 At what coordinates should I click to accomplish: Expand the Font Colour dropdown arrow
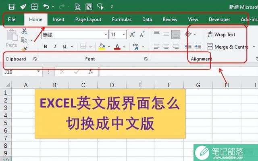(x=125, y=47)
